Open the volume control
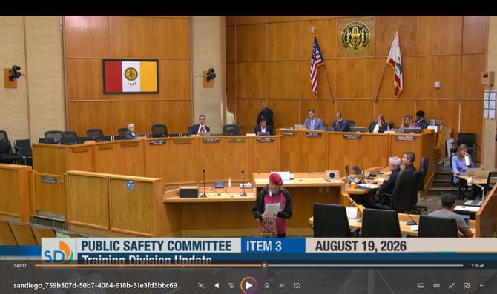 436,285
